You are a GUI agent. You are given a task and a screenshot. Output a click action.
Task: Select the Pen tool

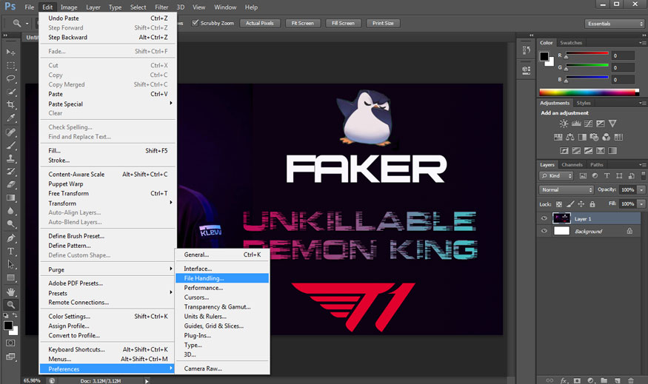click(x=11, y=238)
